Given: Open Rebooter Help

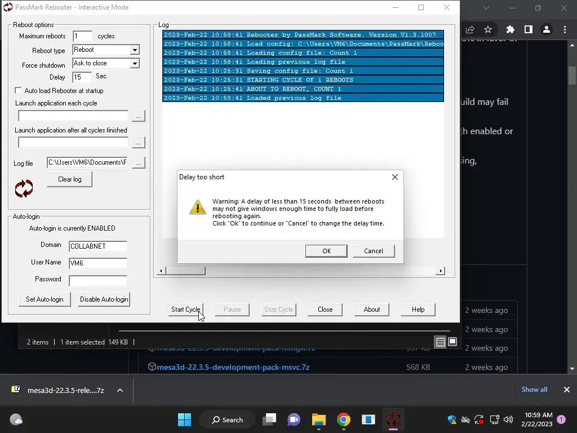Looking at the screenshot, I should [x=418, y=310].
